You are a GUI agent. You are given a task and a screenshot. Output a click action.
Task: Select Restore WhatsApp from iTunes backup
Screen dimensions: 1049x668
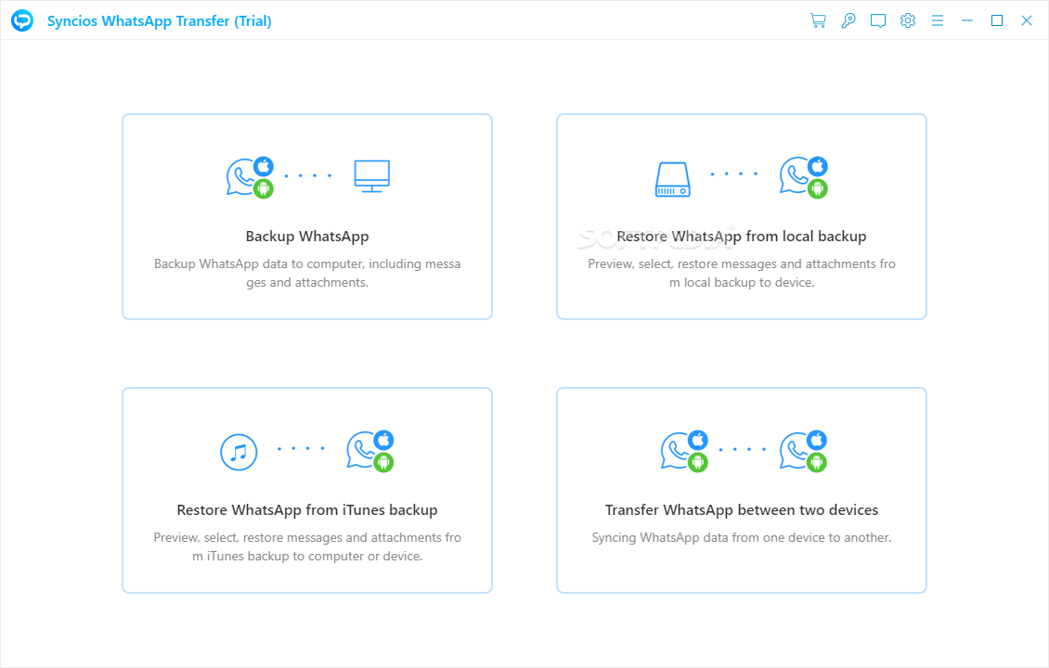[307, 509]
